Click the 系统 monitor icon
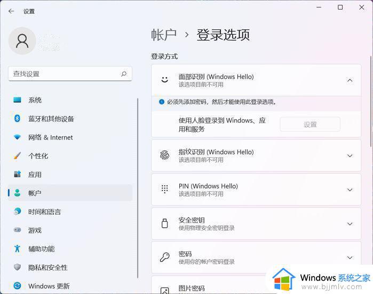Viewport: 373px width, 294px height. click(x=17, y=100)
